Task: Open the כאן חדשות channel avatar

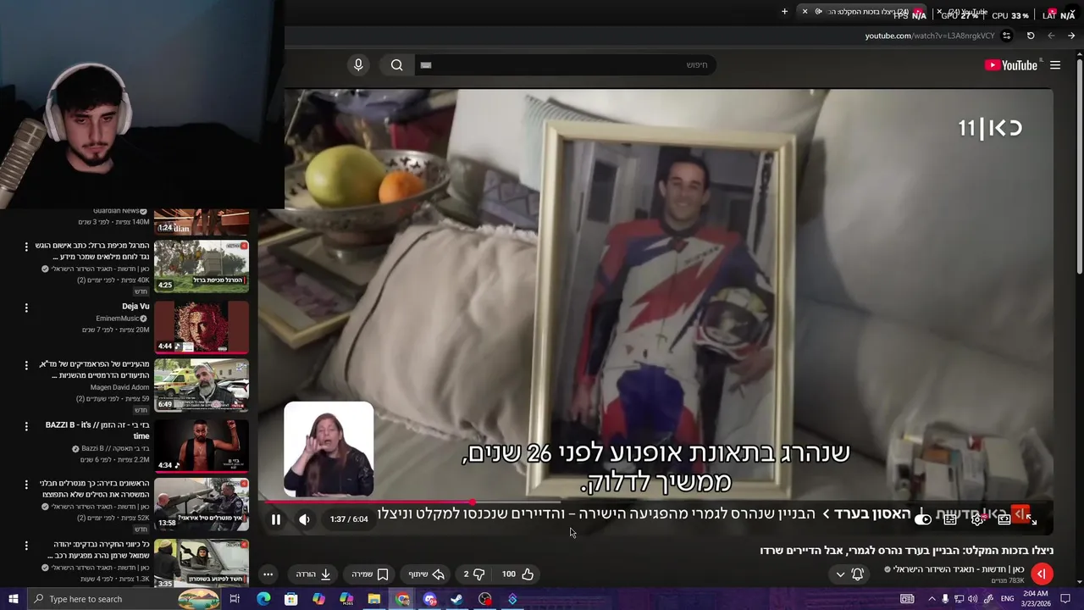Action: [1042, 574]
